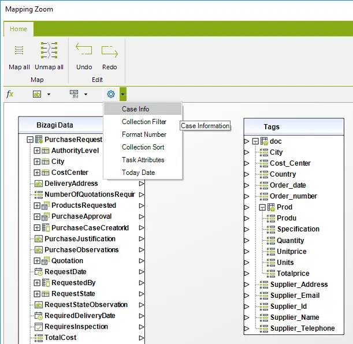Click input connector arrow of Quantity tag
Viewport: 353px width, 344px height.
click(247, 241)
